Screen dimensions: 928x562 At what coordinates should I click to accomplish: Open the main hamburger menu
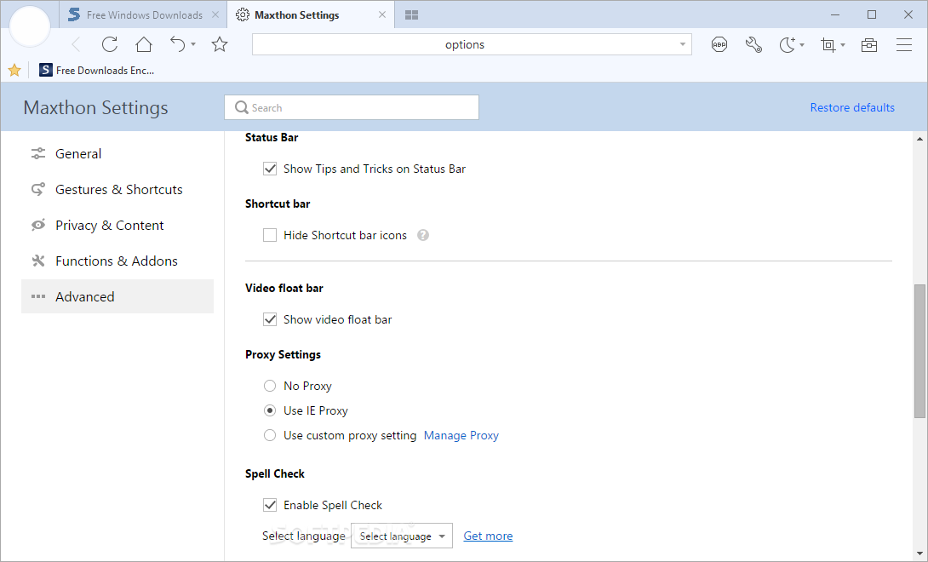pos(904,44)
